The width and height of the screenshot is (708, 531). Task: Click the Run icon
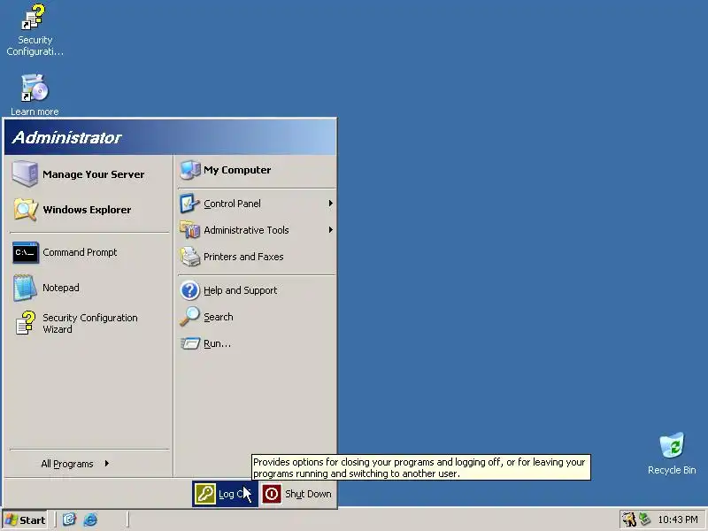(x=190, y=343)
